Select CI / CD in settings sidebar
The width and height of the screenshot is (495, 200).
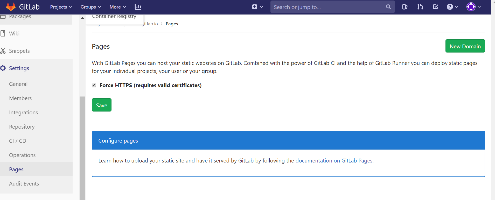coord(18,141)
